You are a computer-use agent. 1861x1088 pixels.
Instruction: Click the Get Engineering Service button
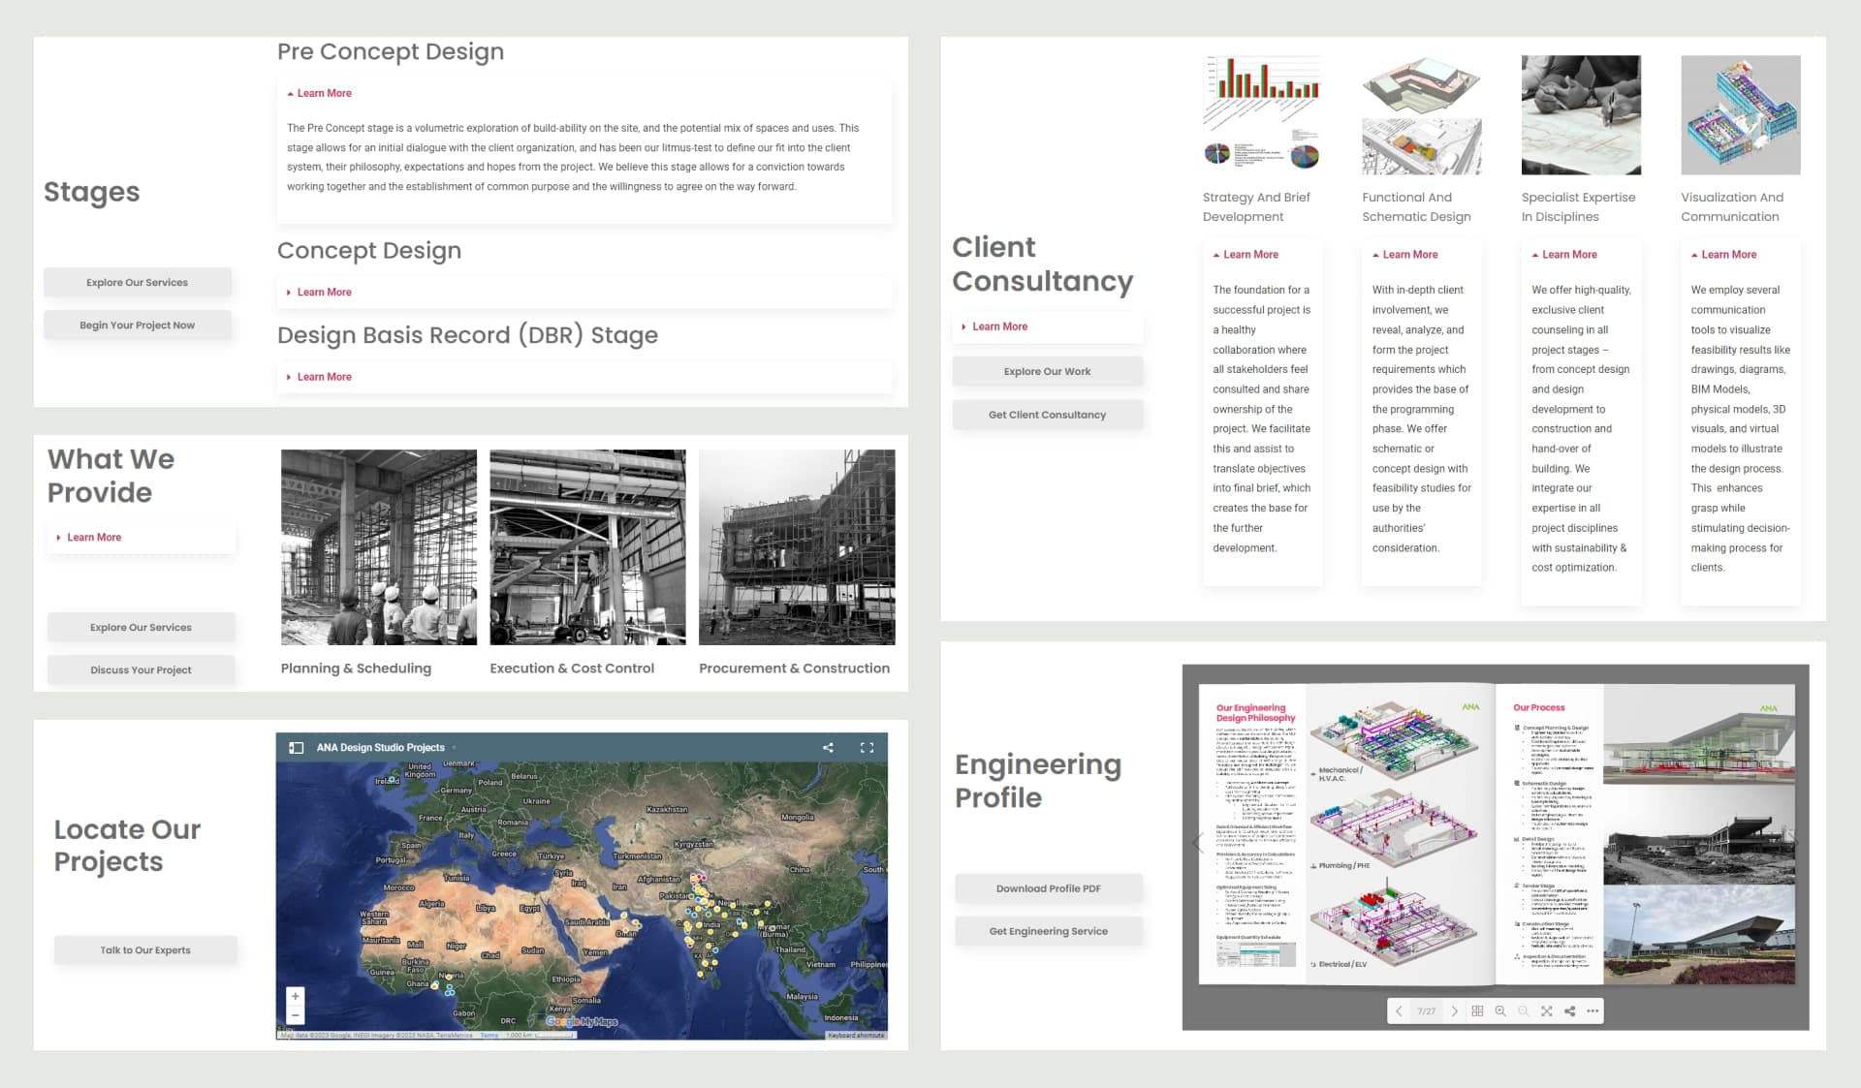(x=1049, y=930)
